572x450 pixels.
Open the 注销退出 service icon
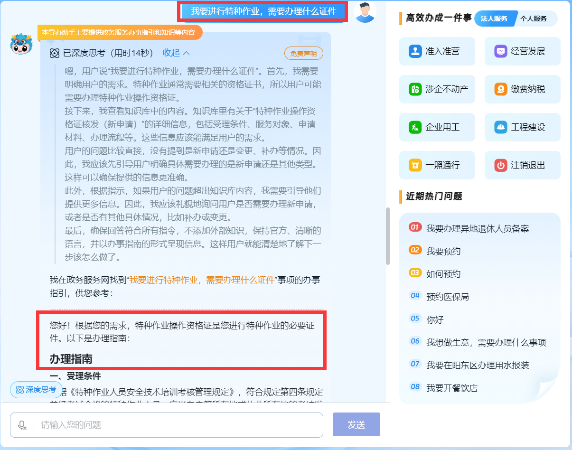click(x=522, y=165)
